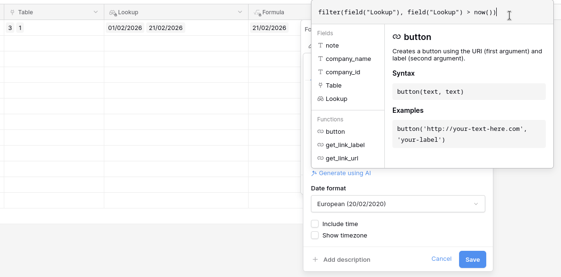Click the link icon beside button function

321,132
